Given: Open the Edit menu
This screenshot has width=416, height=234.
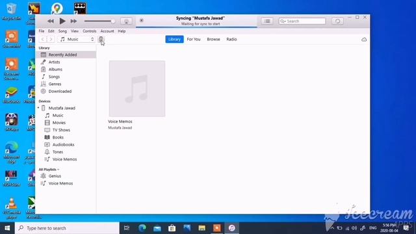Looking at the screenshot, I should (x=51, y=31).
